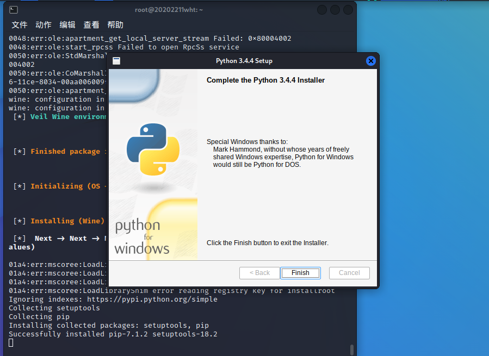Viewport: 489px width, 356px height.
Task: Click "Collecting pip" terminal line
Action: (x=39, y=317)
